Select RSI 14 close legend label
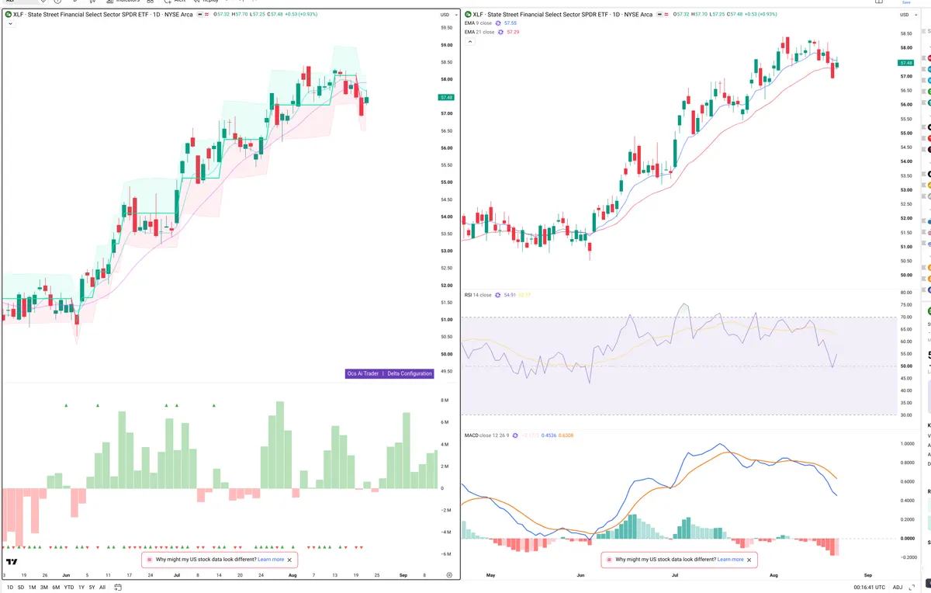 tap(478, 295)
